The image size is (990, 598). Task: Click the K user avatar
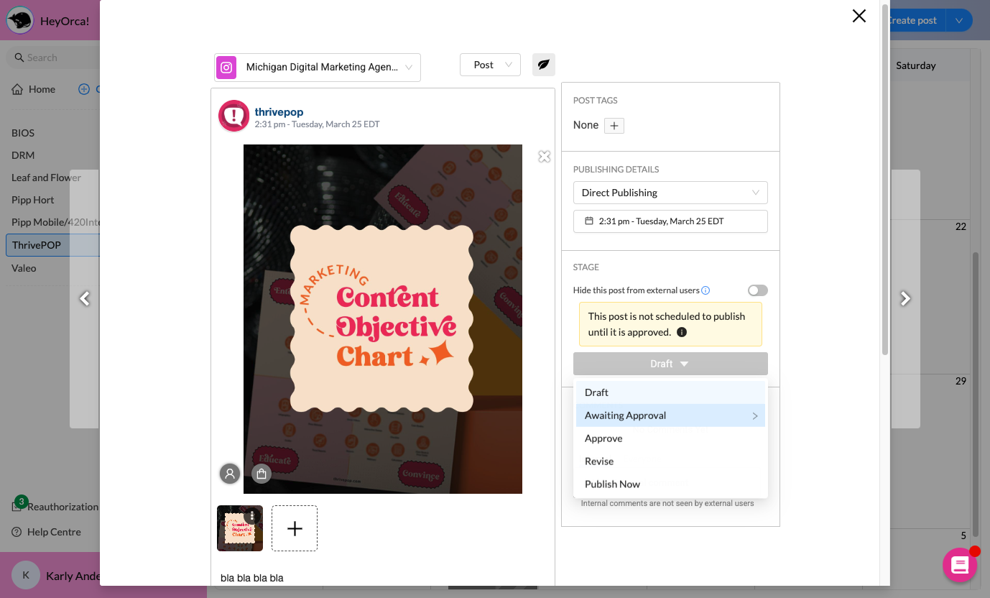[26, 575]
